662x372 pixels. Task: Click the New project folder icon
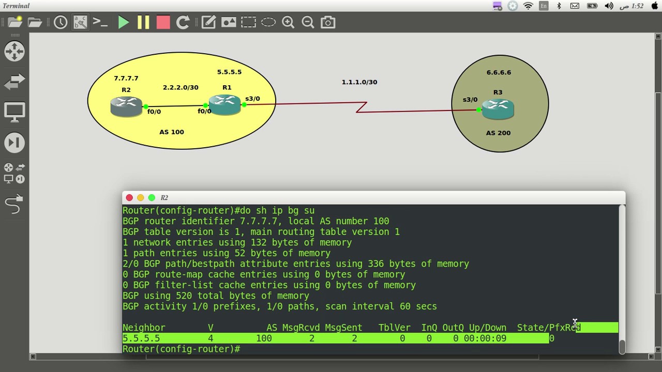14,22
